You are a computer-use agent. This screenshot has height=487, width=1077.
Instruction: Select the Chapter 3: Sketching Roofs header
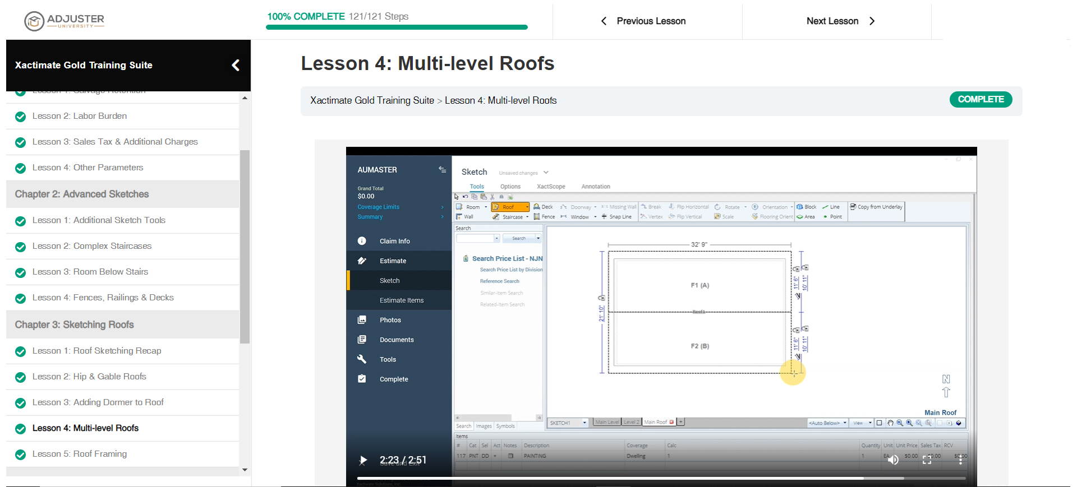point(75,324)
